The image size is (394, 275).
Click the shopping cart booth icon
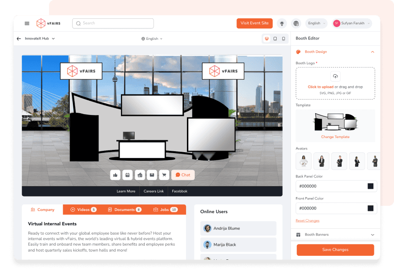pyautogui.click(x=164, y=175)
